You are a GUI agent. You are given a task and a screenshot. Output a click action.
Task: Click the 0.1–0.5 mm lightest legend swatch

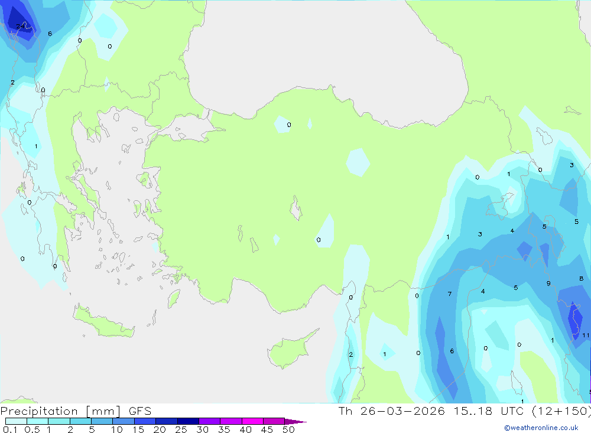click(16, 421)
